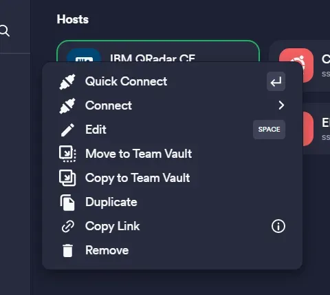Click the Duplicate pages icon
Screen dimensions: 330x295
[x=67, y=203]
